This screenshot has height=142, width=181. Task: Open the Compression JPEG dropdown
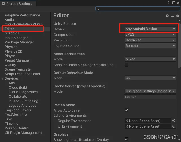click(x=150, y=34)
